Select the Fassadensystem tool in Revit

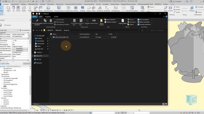click(59, 9)
